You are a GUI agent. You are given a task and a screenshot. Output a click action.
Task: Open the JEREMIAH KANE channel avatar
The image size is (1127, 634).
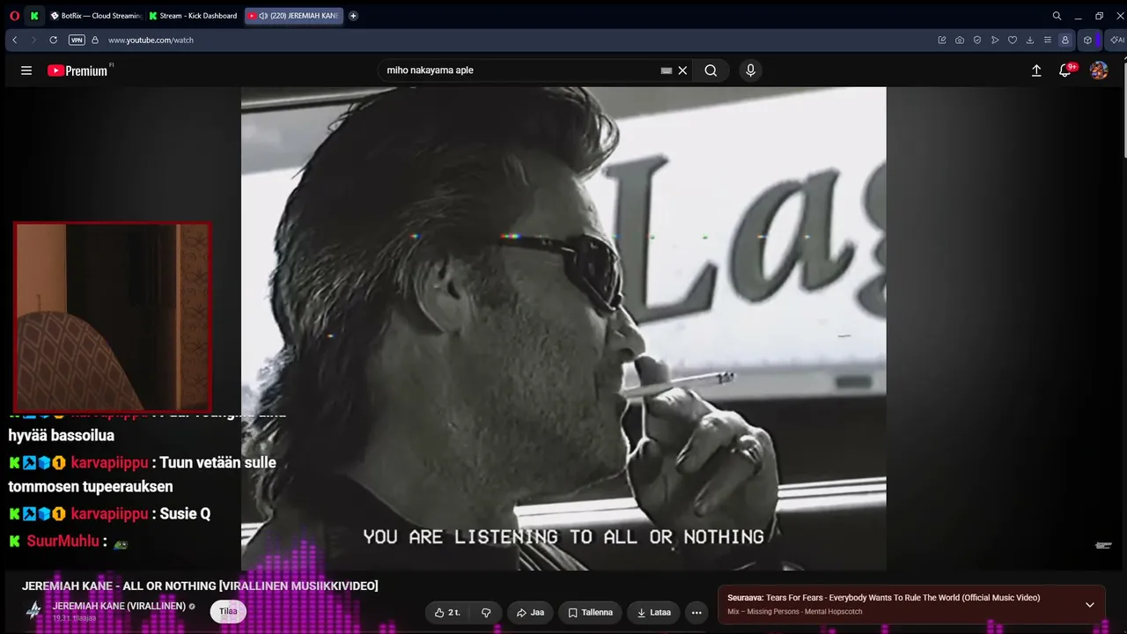tap(33, 610)
